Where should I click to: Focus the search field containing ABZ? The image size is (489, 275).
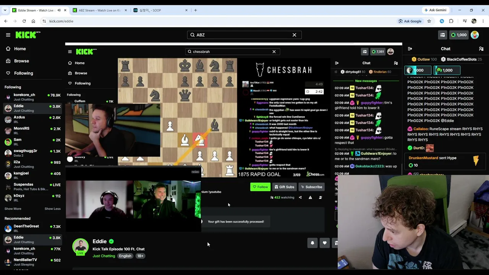[x=244, y=35]
